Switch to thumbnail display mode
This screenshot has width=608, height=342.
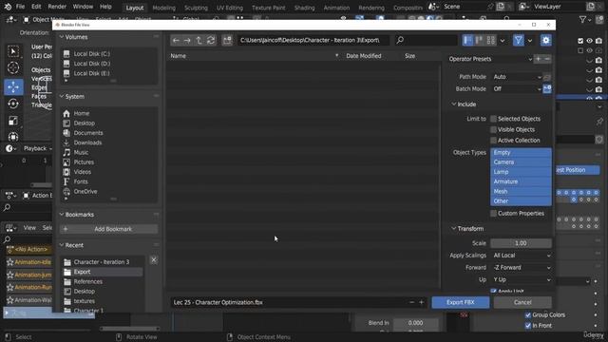coord(491,40)
